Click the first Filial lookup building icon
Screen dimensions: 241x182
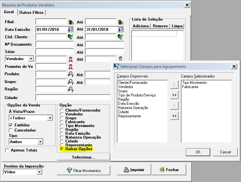(x=71, y=22)
